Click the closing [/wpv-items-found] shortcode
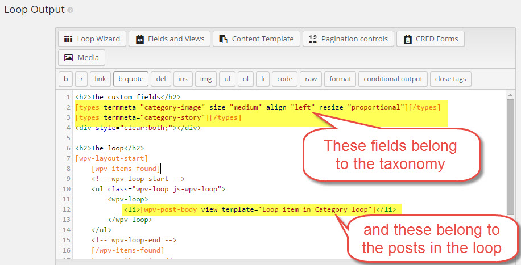The width and height of the screenshot is (521, 265). tap(128, 250)
